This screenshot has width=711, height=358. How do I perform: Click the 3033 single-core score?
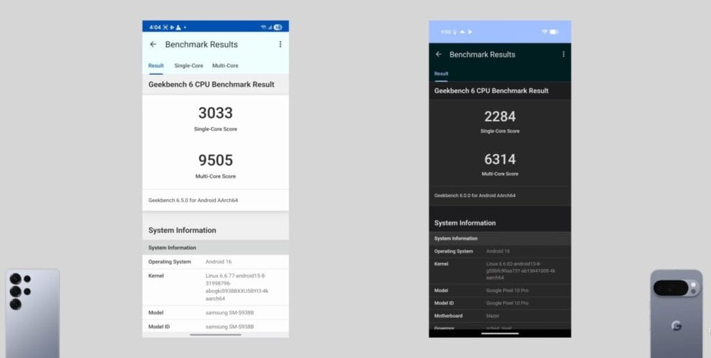(x=215, y=113)
